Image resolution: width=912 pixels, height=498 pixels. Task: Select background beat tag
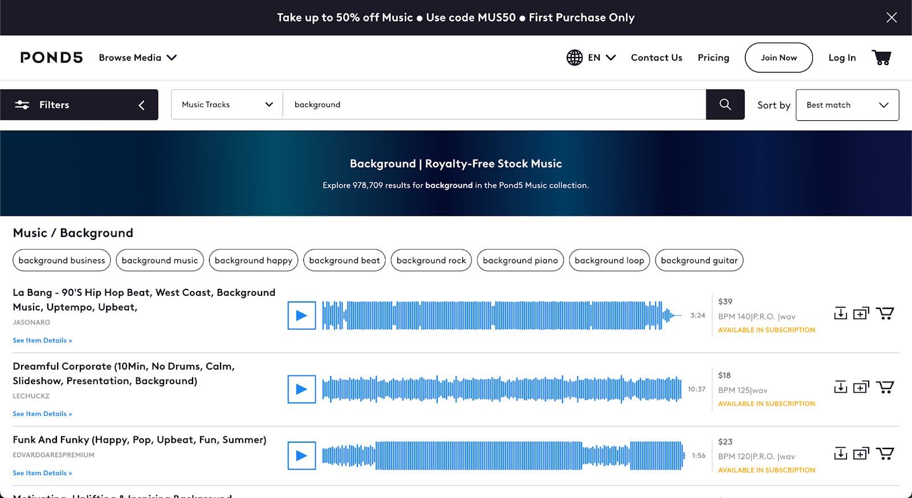[x=344, y=260]
